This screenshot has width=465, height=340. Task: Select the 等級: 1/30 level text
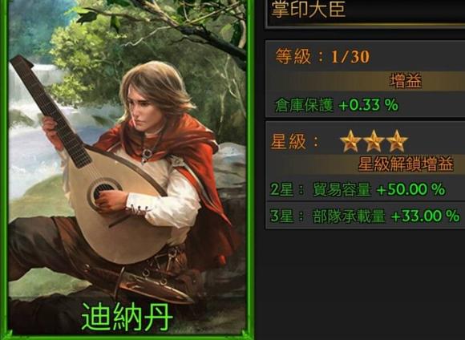tap(322, 56)
